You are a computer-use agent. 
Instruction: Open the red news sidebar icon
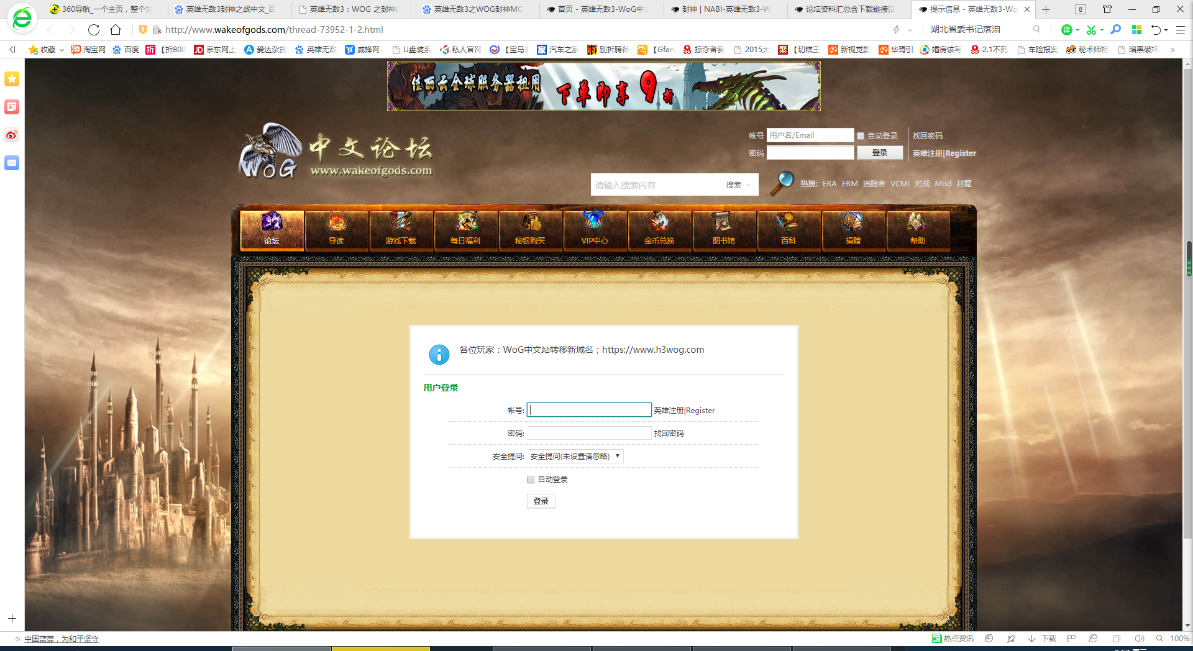coord(12,107)
